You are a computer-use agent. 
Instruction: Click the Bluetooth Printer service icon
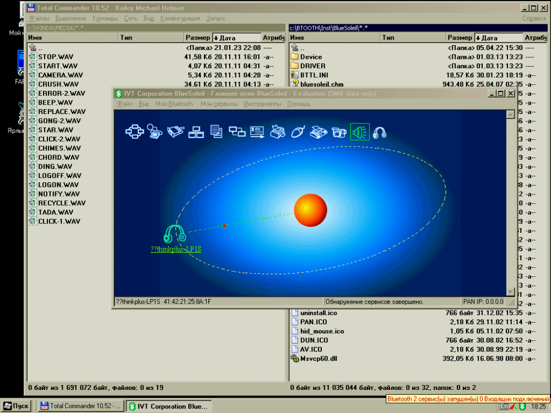coord(277,132)
